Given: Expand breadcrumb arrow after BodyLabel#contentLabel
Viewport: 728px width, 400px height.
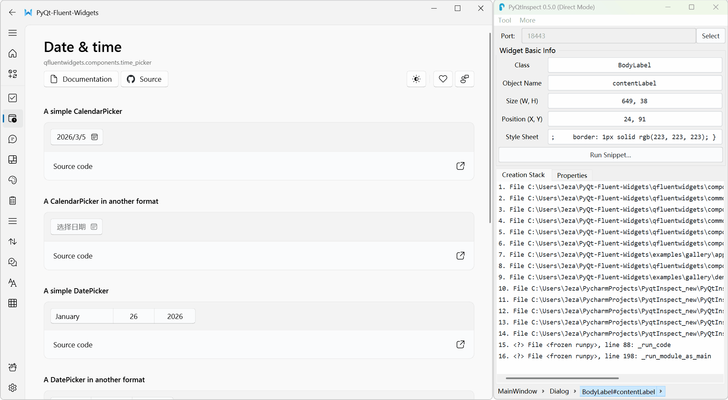Looking at the screenshot, I should (x=661, y=391).
